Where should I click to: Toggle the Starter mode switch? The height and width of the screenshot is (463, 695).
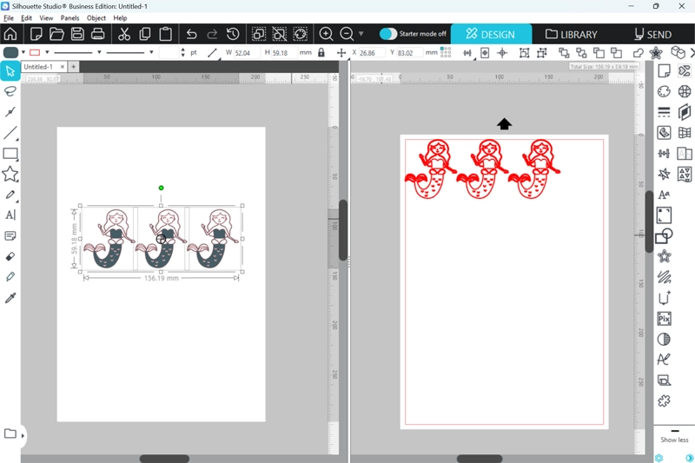click(x=388, y=34)
